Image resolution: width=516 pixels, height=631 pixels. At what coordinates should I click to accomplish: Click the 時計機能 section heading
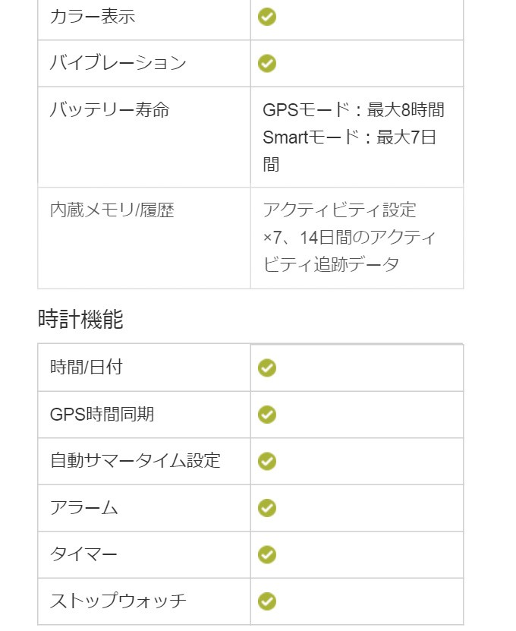(x=80, y=320)
